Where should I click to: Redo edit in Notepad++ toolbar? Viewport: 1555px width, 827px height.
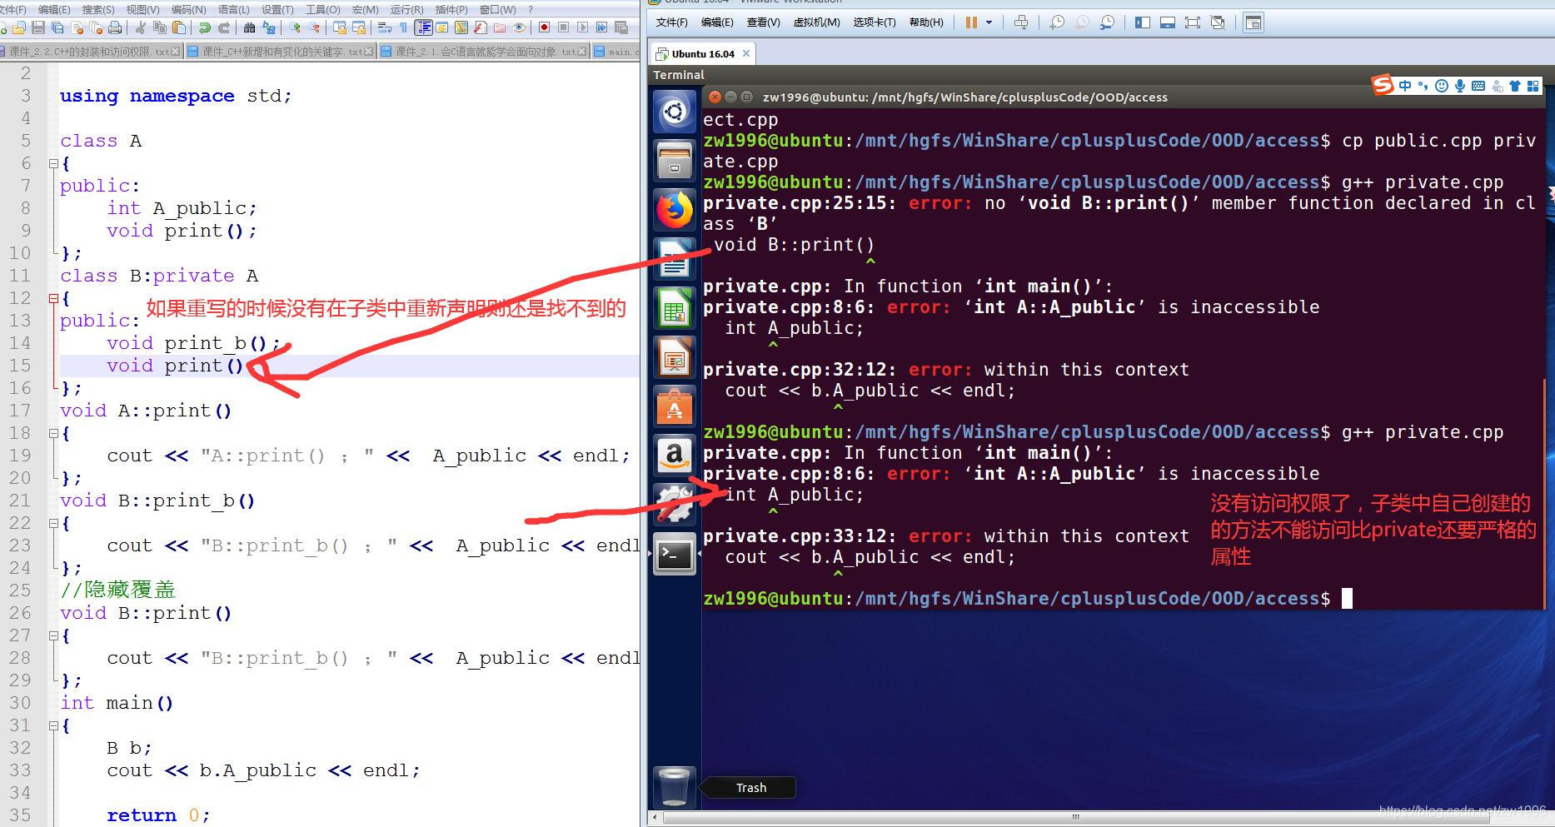pyautogui.click(x=224, y=27)
